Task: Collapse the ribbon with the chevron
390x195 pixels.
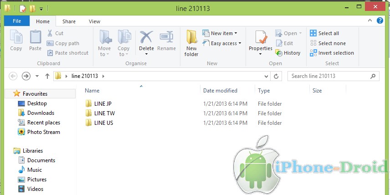Action: point(370,21)
